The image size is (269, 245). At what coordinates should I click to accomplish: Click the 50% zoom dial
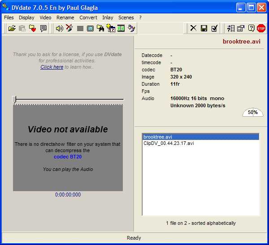click(253, 113)
